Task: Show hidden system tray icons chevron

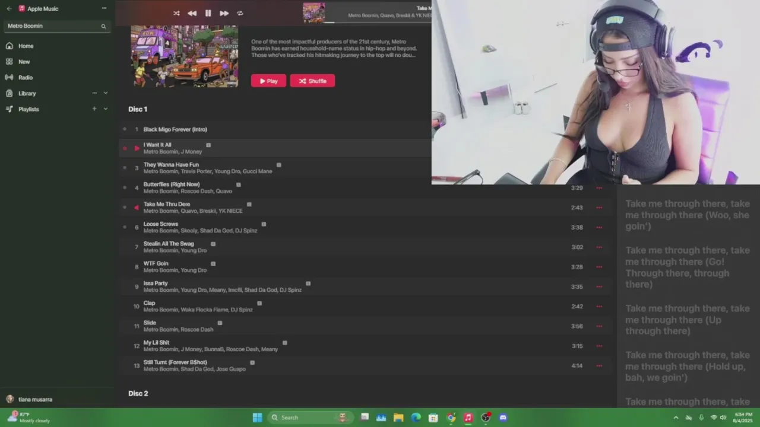Action: click(676, 418)
